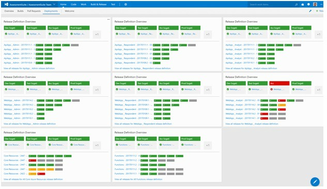Open ApiApp Admin widget ellipsis menu
The height and width of the screenshot is (189, 327).
pos(108,20)
